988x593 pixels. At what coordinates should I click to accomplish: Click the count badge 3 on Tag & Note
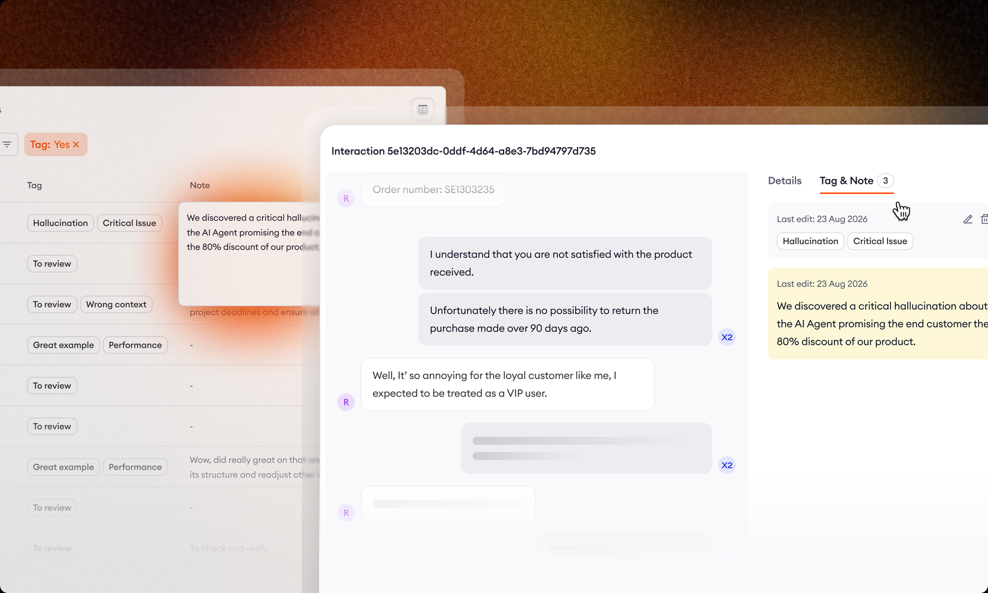886,181
